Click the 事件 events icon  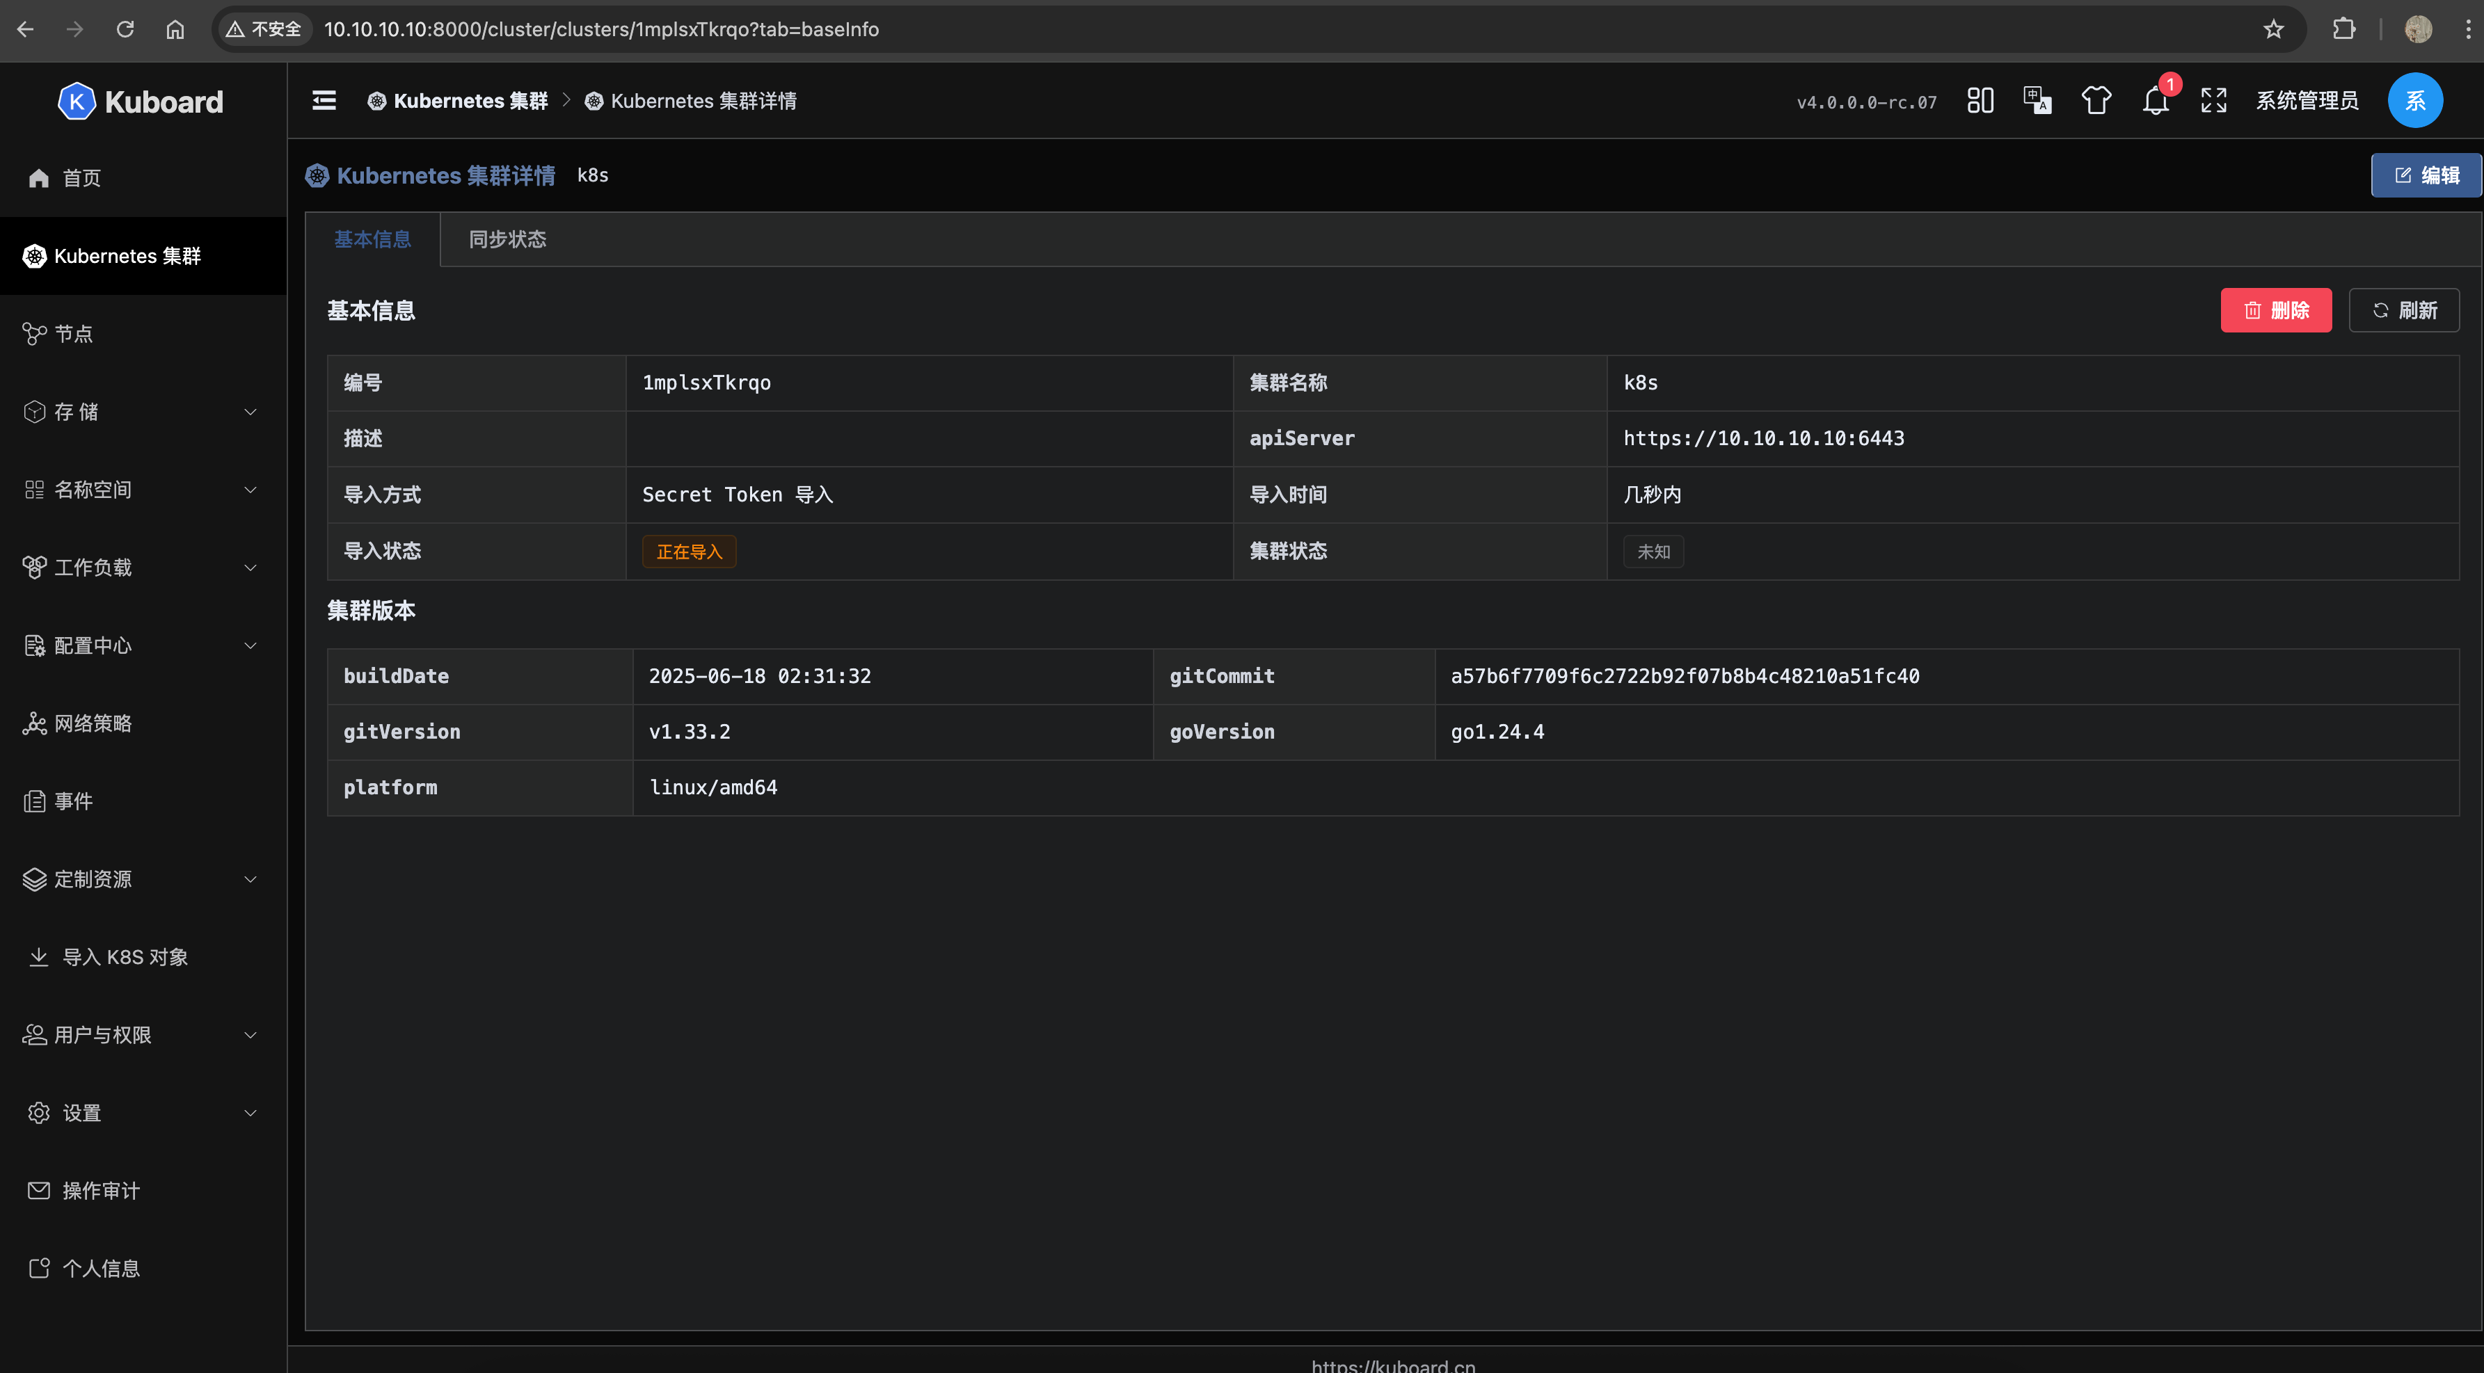[x=35, y=801]
